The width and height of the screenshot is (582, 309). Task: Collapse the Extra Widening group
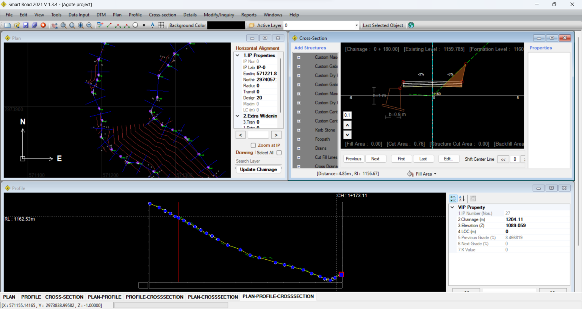238,116
